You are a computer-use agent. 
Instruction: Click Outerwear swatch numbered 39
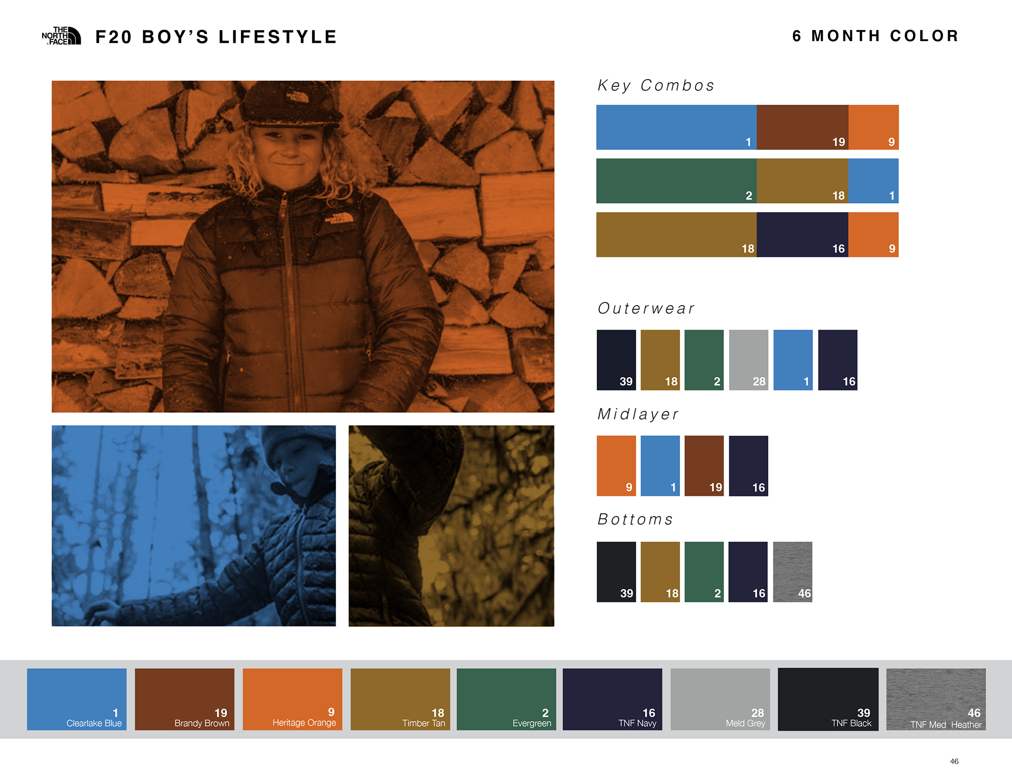tap(616, 360)
